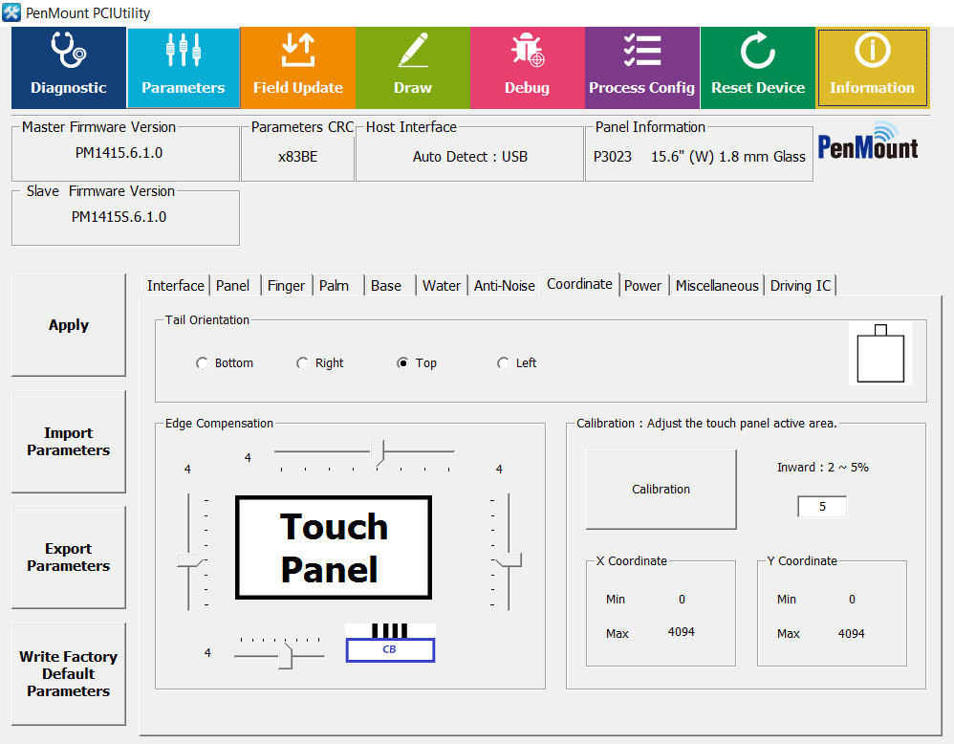
Task: Click the Reset Device refresh tile
Action: [x=758, y=67]
